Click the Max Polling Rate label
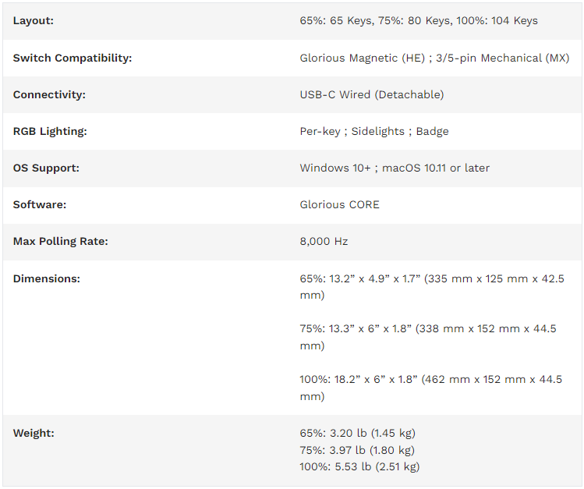584x489 pixels. click(x=60, y=241)
